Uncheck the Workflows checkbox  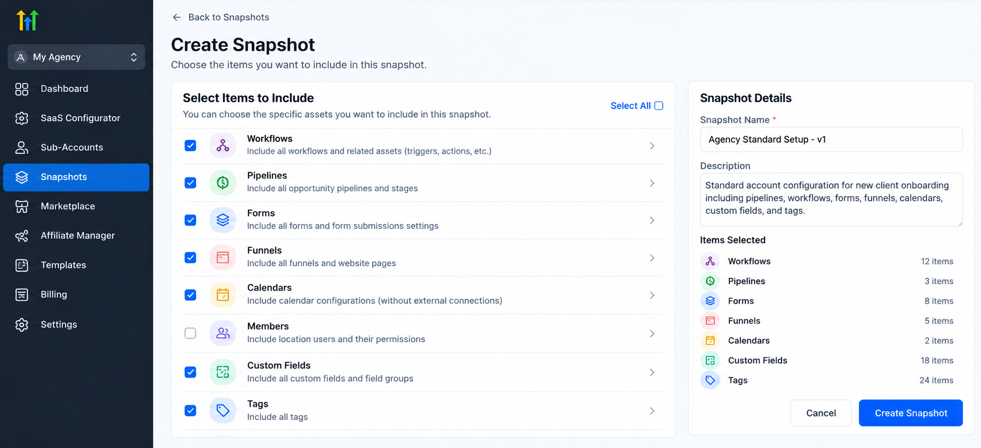point(190,145)
